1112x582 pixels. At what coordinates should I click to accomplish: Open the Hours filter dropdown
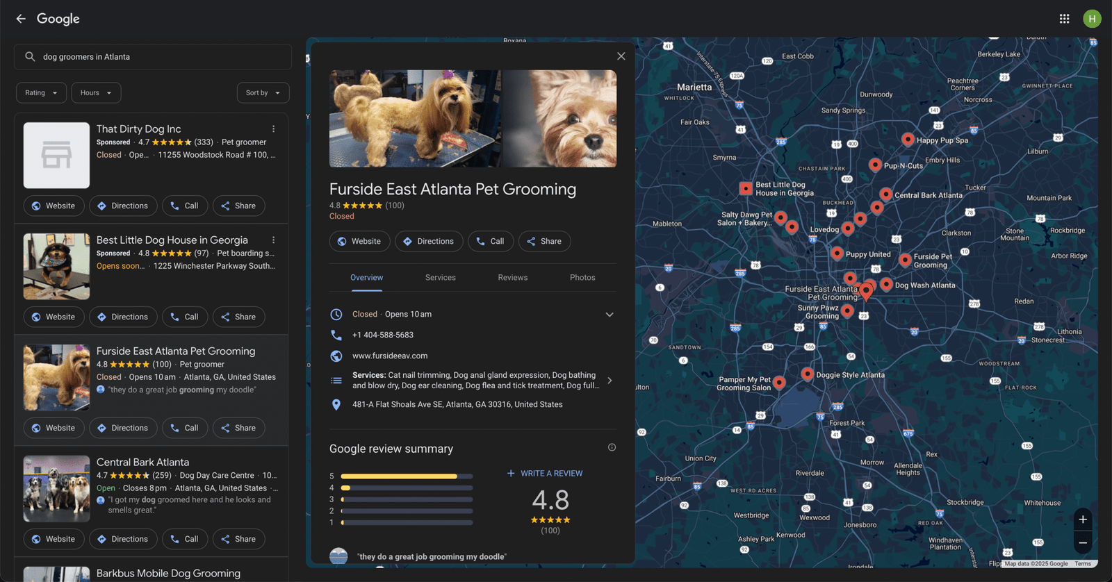pyautogui.click(x=96, y=93)
